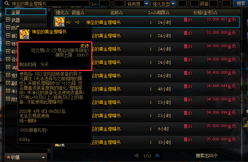Go to next results page arrow

point(158,156)
